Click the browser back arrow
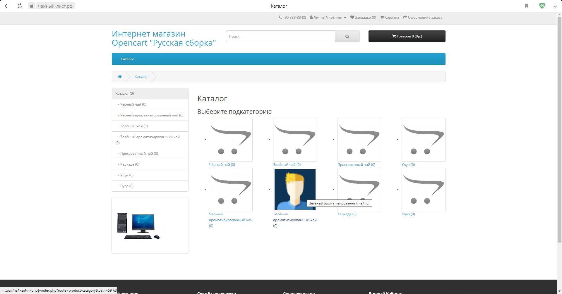562x294 pixels. pos(7,6)
